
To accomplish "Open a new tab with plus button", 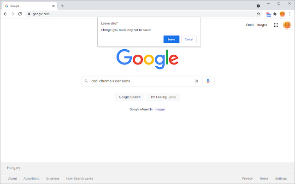I will point(62,6).
